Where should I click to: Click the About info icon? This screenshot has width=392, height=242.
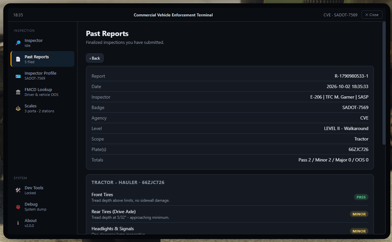pyautogui.click(x=18, y=223)
